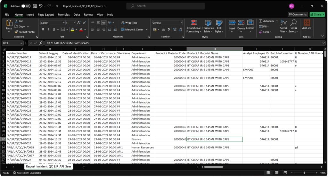Screen dimensions: 328x177
Task: Click the Undo arrow icon
Action: (41, 6)
